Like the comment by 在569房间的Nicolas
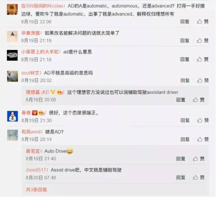 click(203, 22)
